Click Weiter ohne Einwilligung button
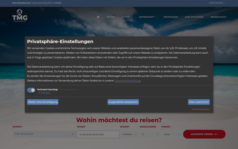This screenshot has width=238, height=149. pyautogui.click(x=43, y=102)
